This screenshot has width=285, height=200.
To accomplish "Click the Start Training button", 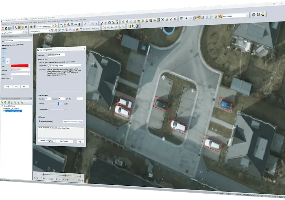I will pos(64,141).
